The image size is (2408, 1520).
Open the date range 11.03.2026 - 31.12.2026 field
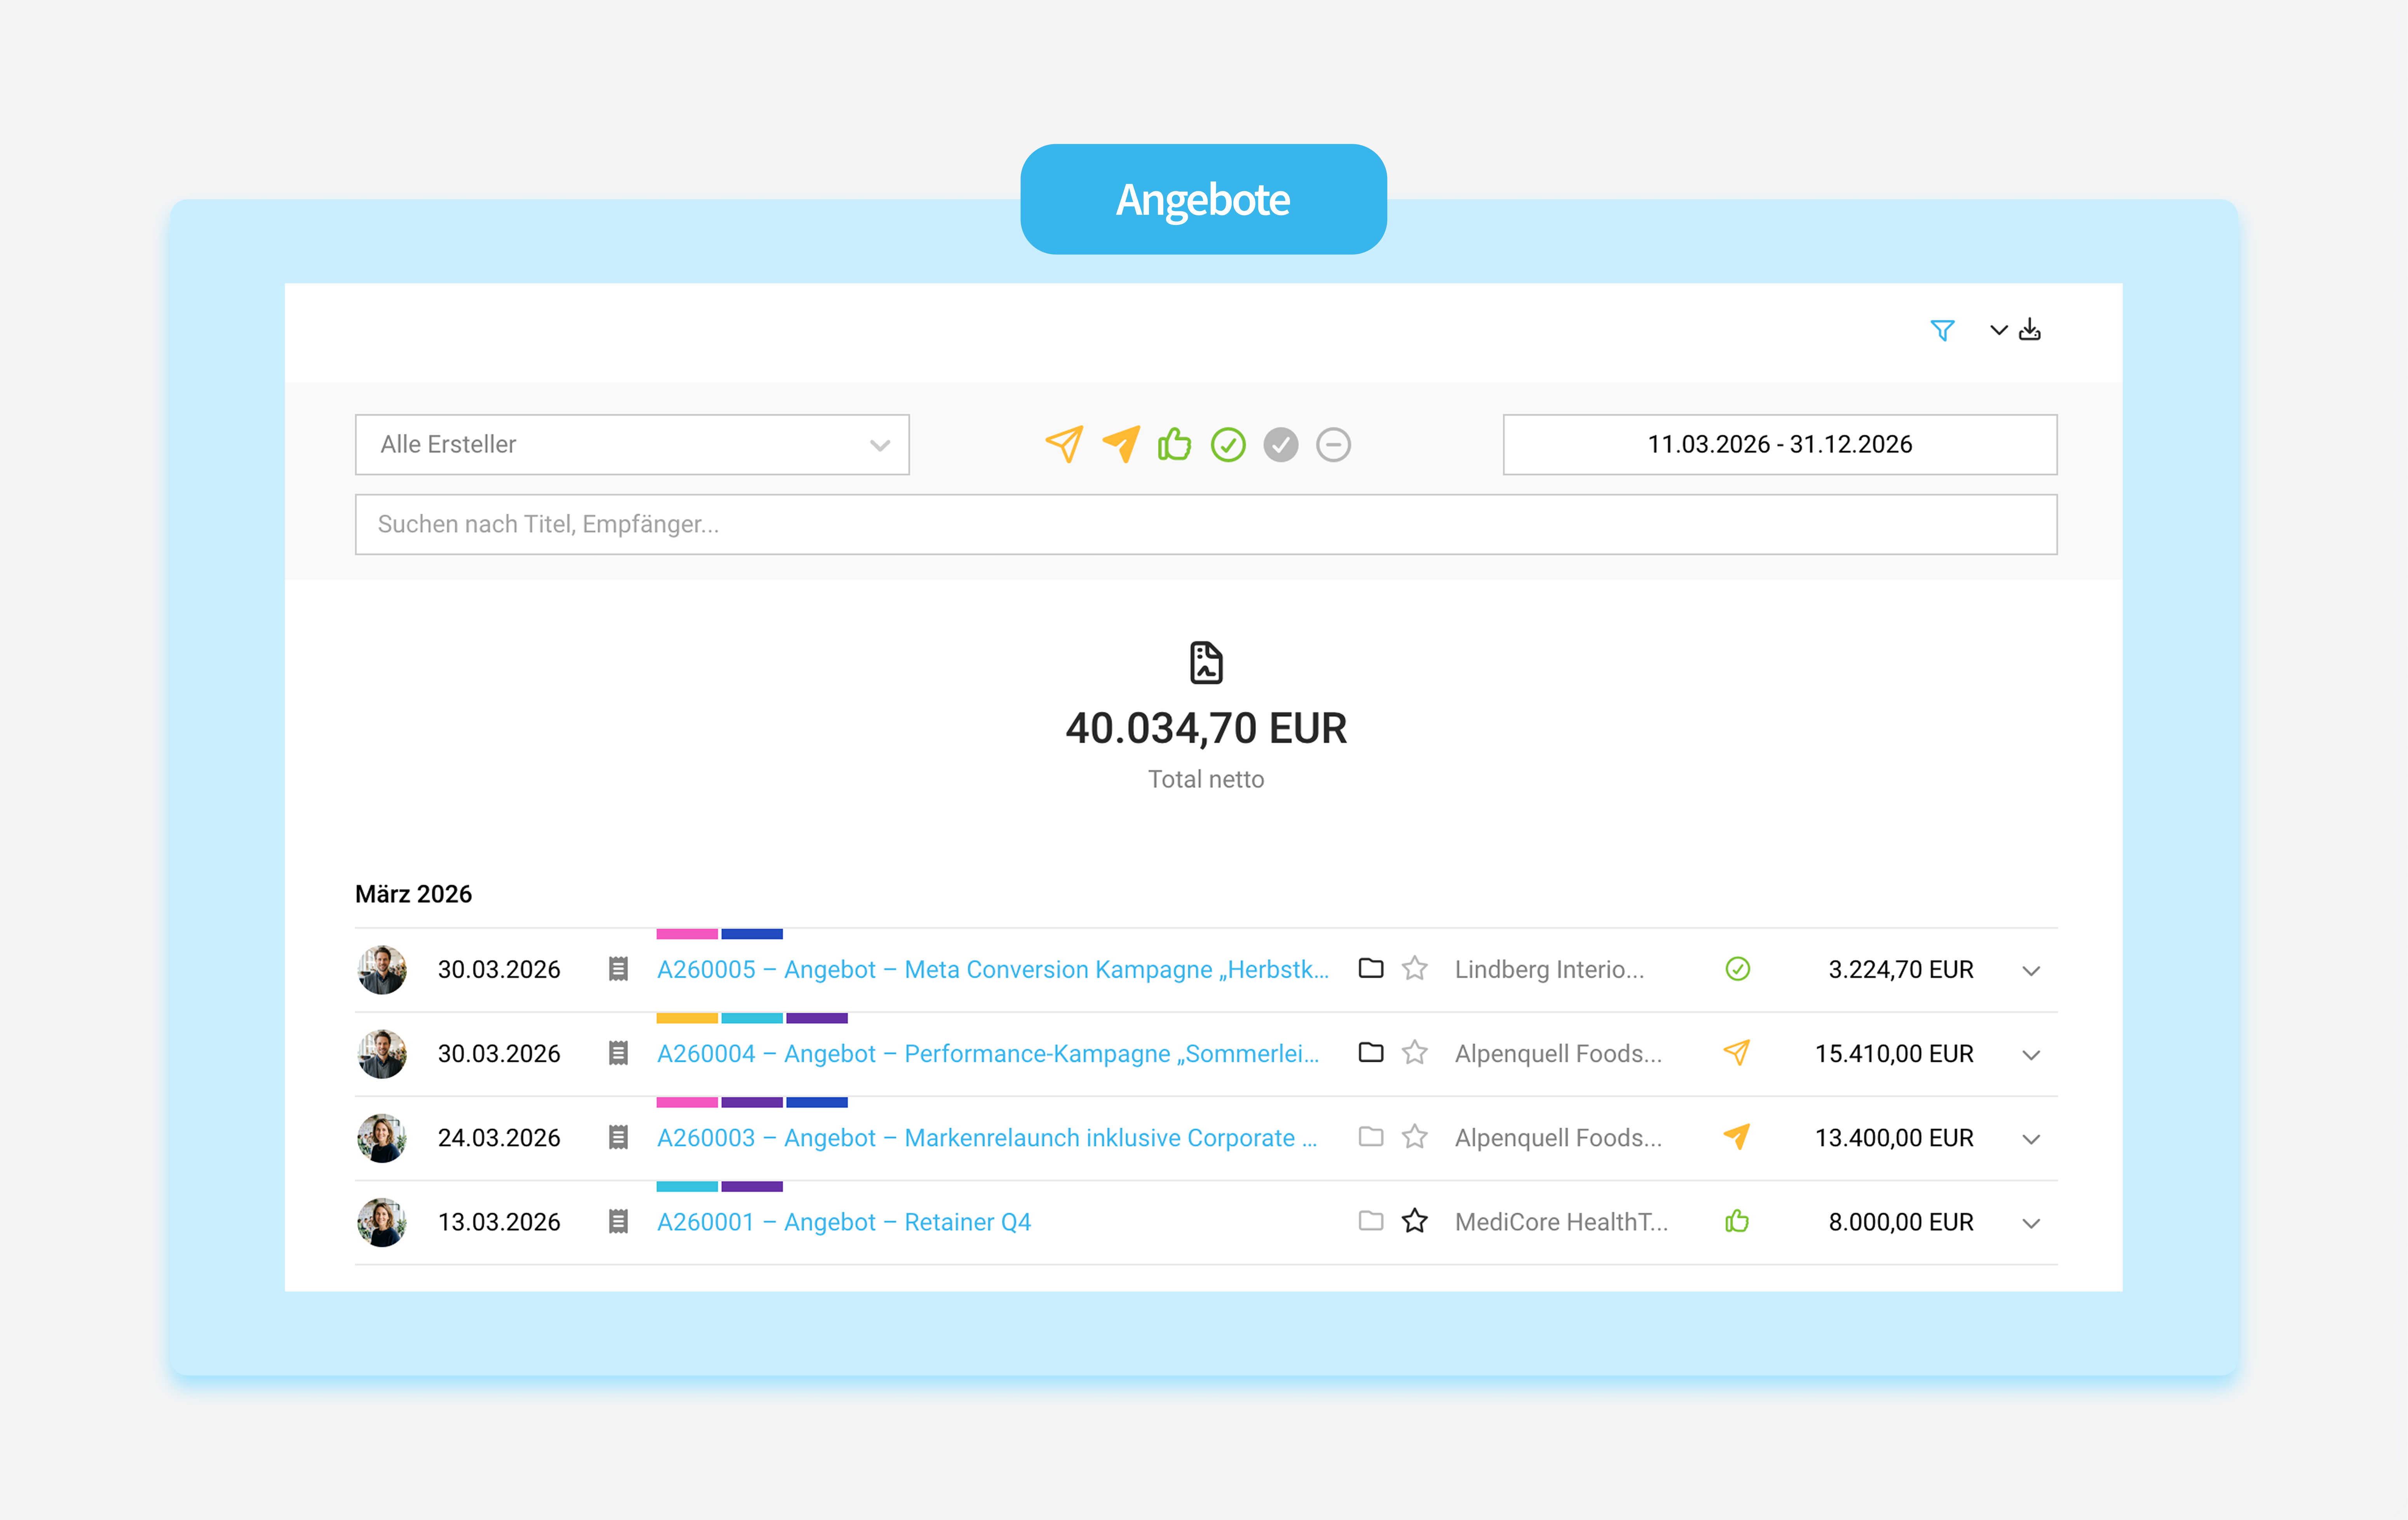point(1780,445)
